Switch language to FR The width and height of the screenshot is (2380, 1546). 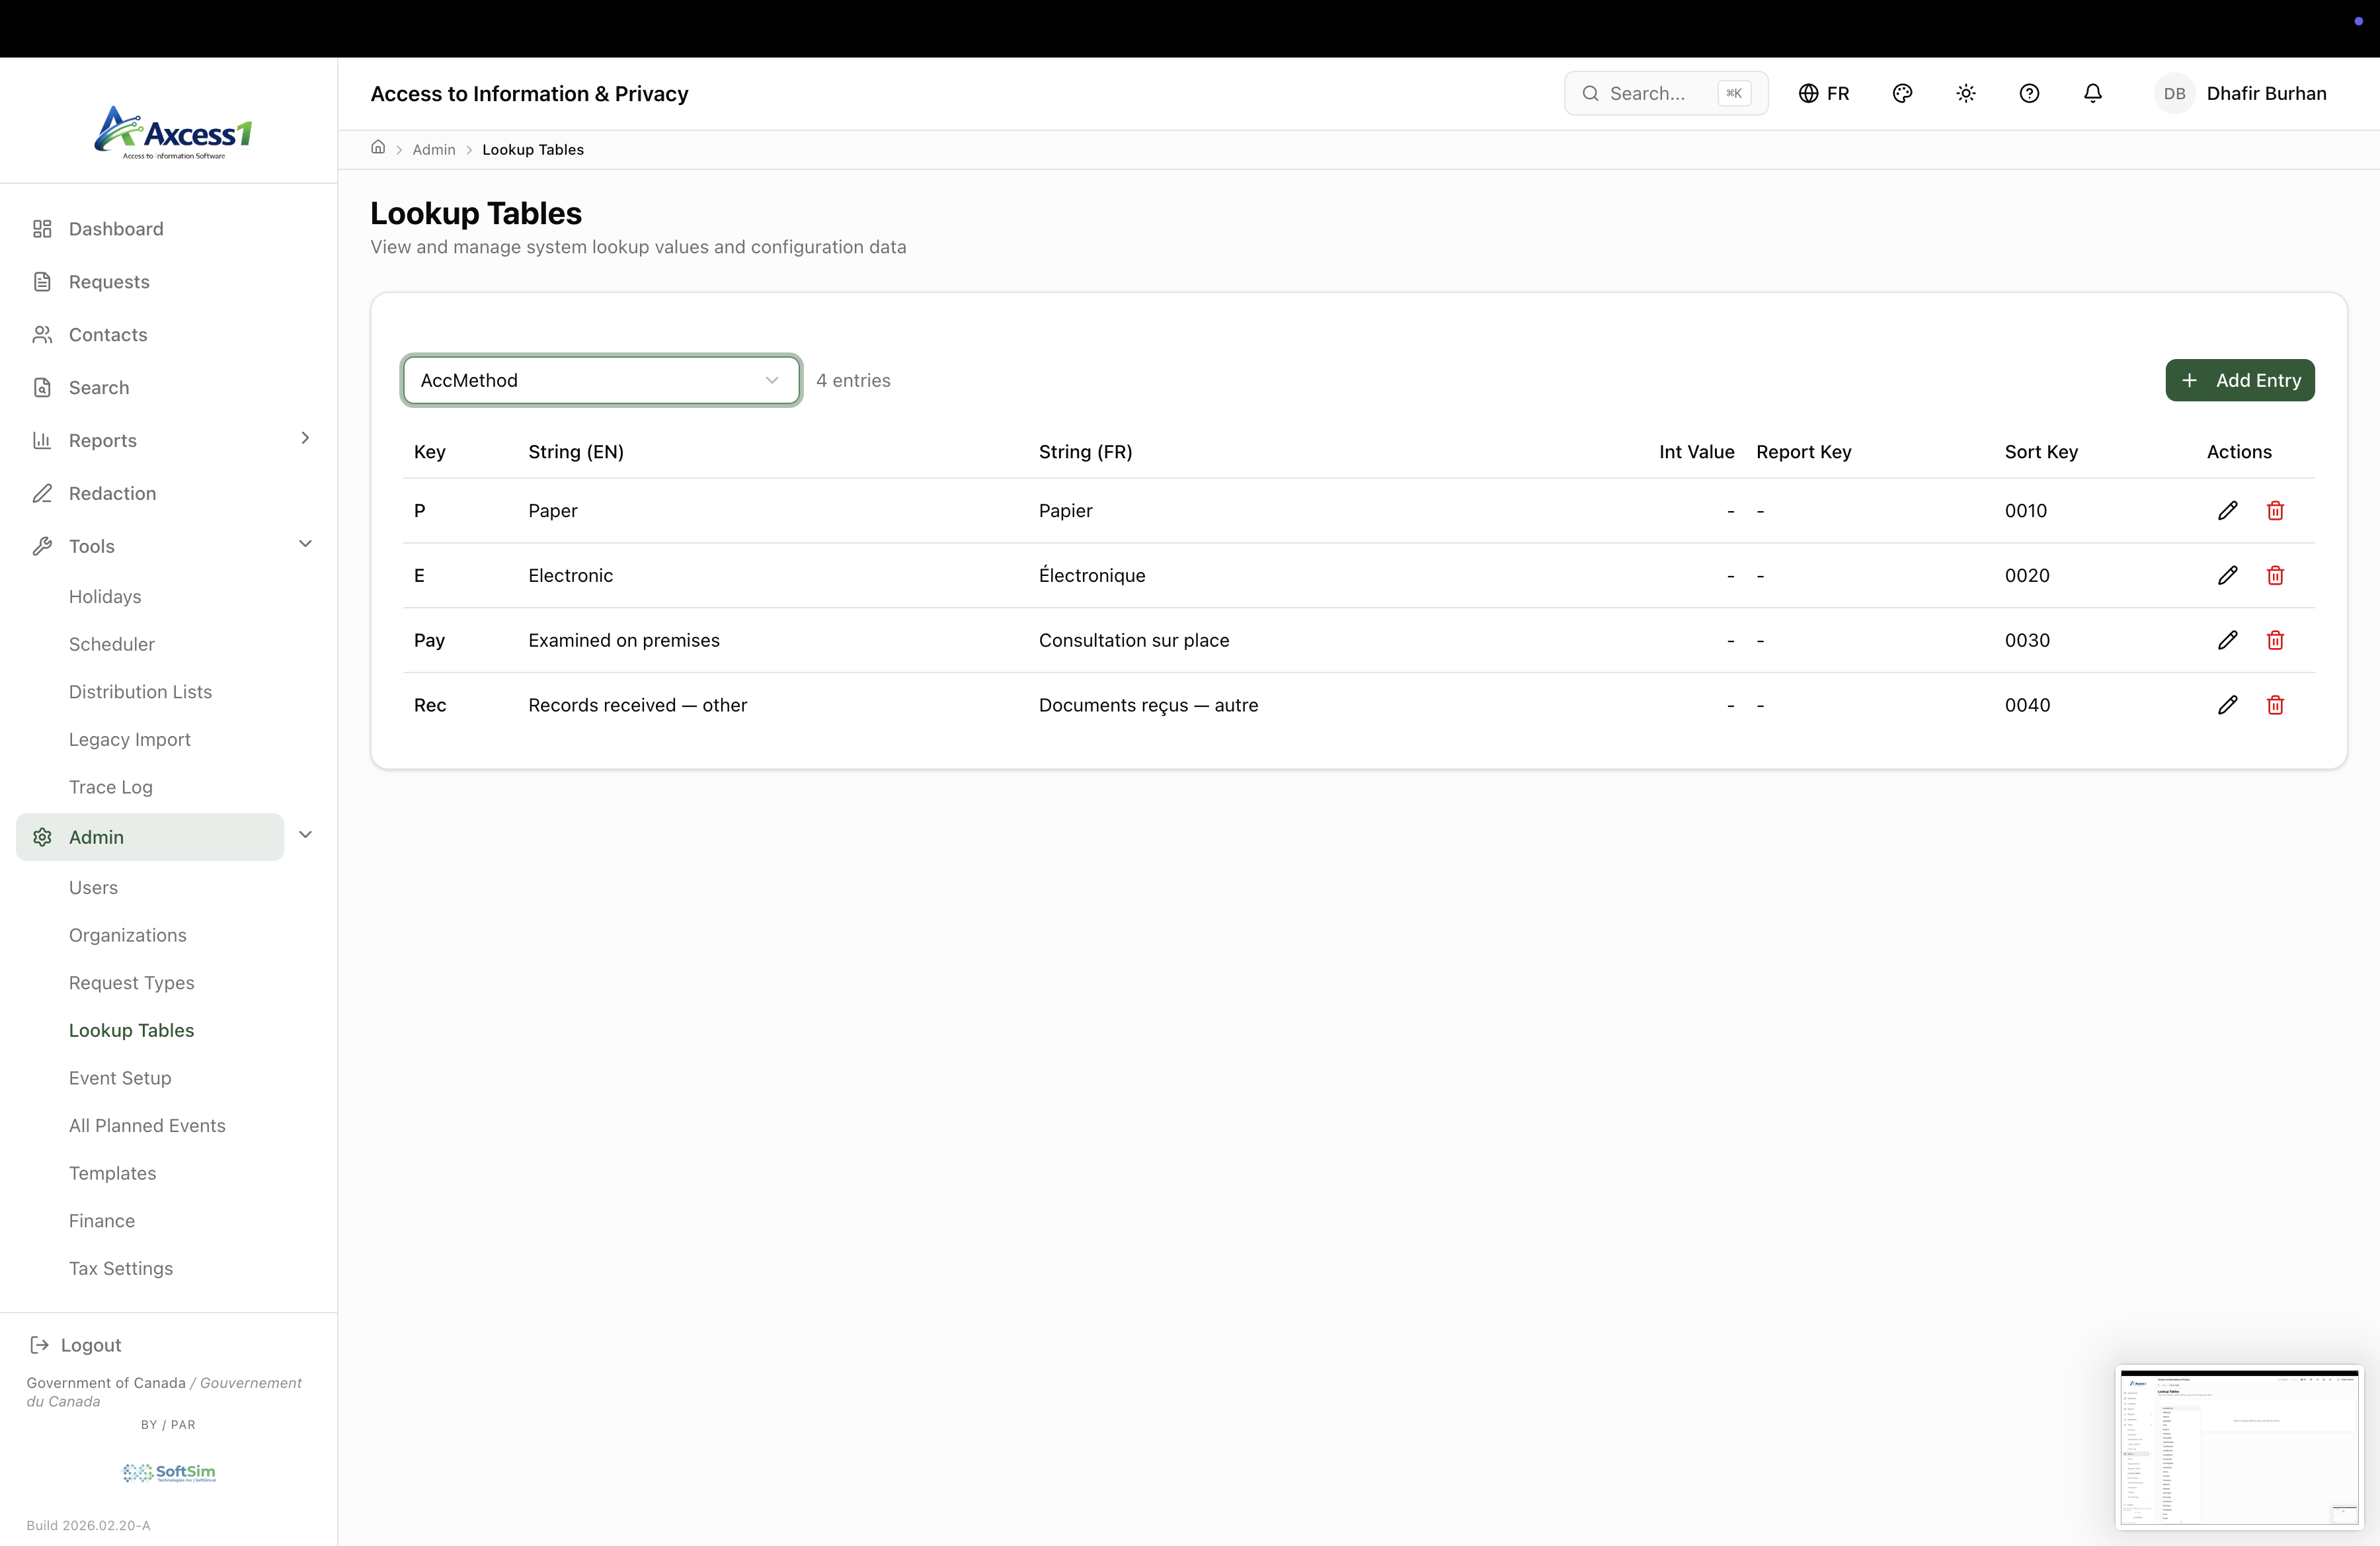tap(1824, 94)
